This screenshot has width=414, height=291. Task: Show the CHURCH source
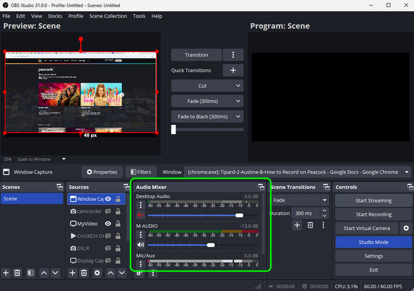(x=108, y=236)
